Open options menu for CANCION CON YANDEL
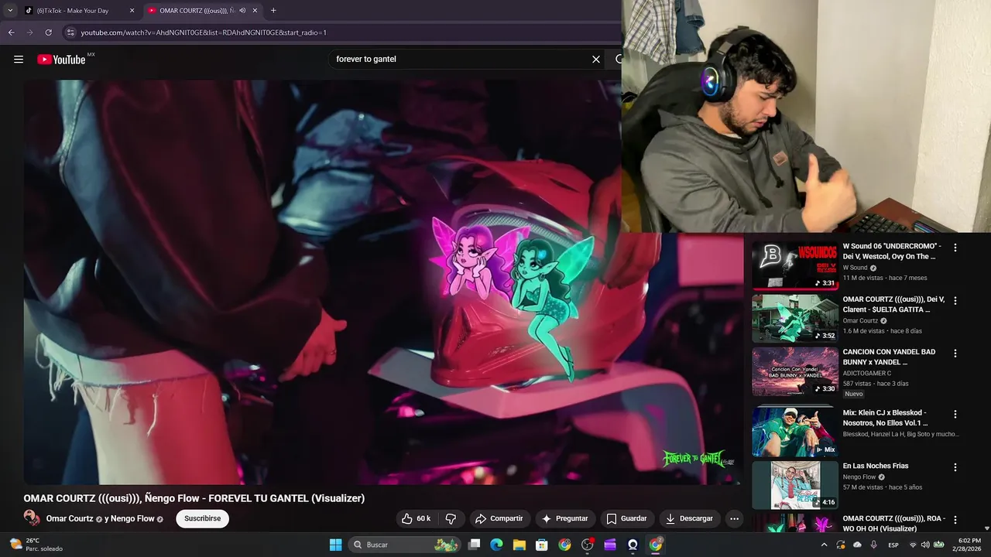 pyautogui.click(x=955, y=354)
